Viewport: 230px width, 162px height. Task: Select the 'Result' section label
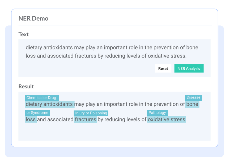click(x=26, y=87)
